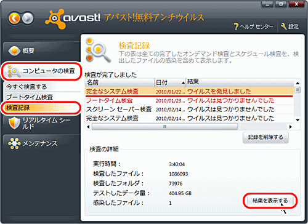The height and width of the screenshot is (224, 308).
Task: Click the リアルタイム シールド shield icon
Action: (x=14, y=123)
